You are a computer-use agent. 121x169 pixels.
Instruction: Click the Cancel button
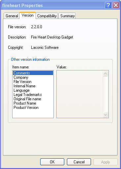(x=79, y=162)
